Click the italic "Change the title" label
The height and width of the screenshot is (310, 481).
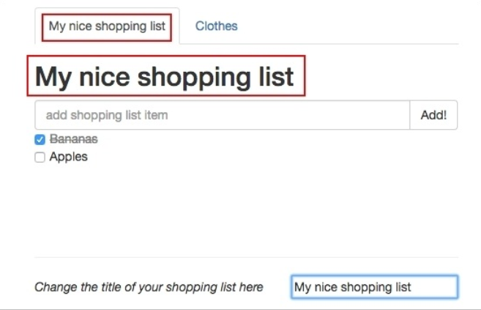tap(149, 287)
